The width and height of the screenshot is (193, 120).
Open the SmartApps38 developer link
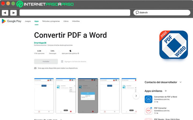coord(40,43)
